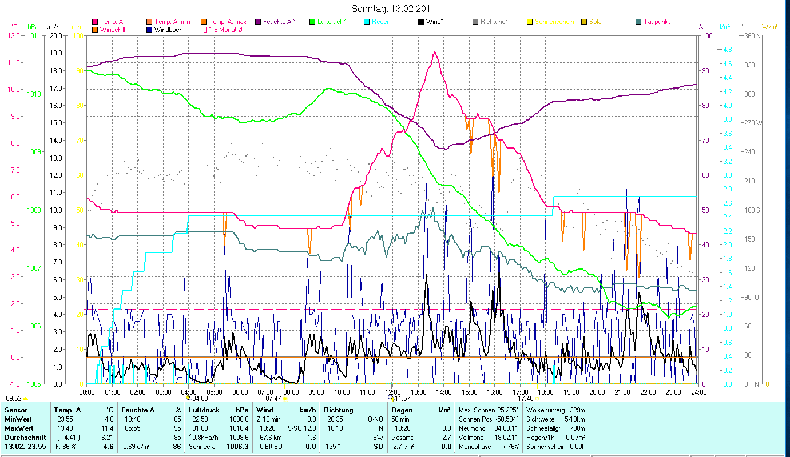The image size is (790, 457).
Task: Click the Richtung column header in table
Action: [339, 410]
